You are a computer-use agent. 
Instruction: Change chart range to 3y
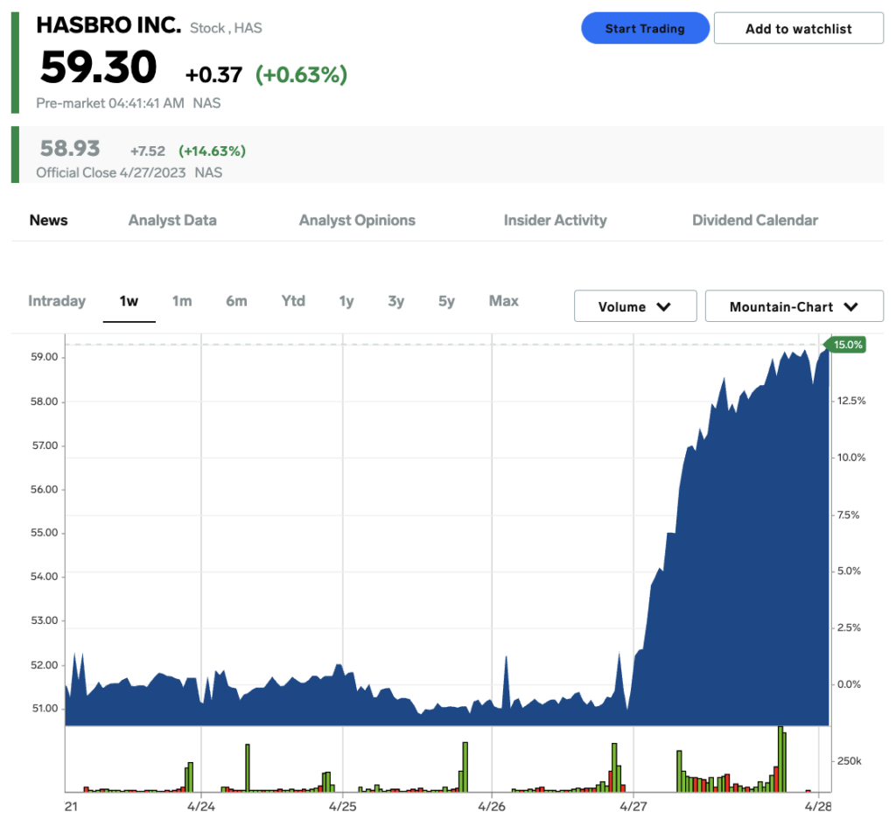[396, 301]
